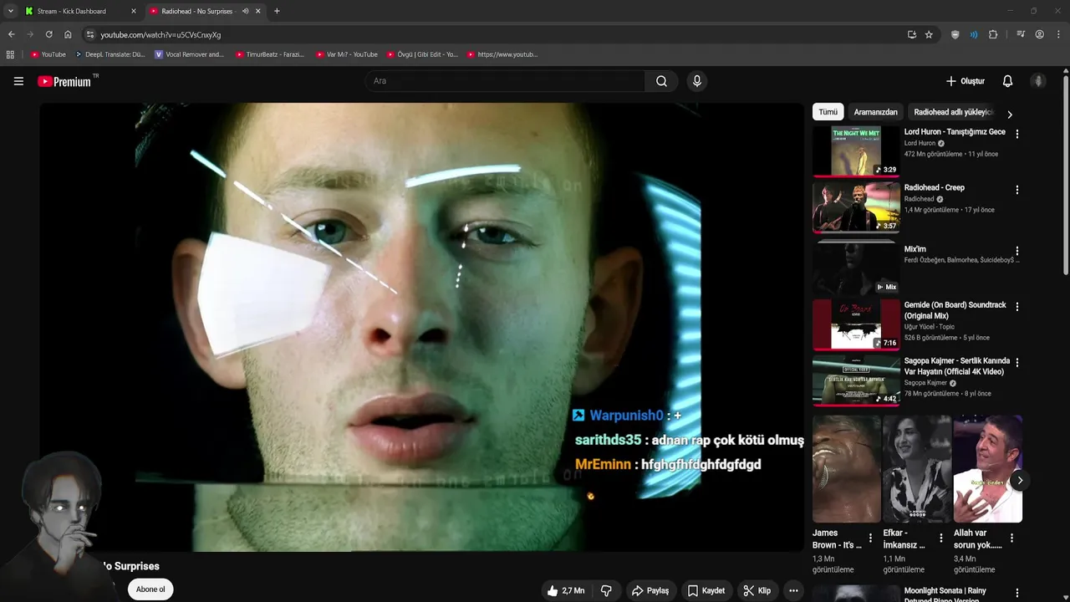This screenshot has width=1070, height=602.
Task: Open the Mix'im playlist thumbnail
Action: tap(856, 269)
